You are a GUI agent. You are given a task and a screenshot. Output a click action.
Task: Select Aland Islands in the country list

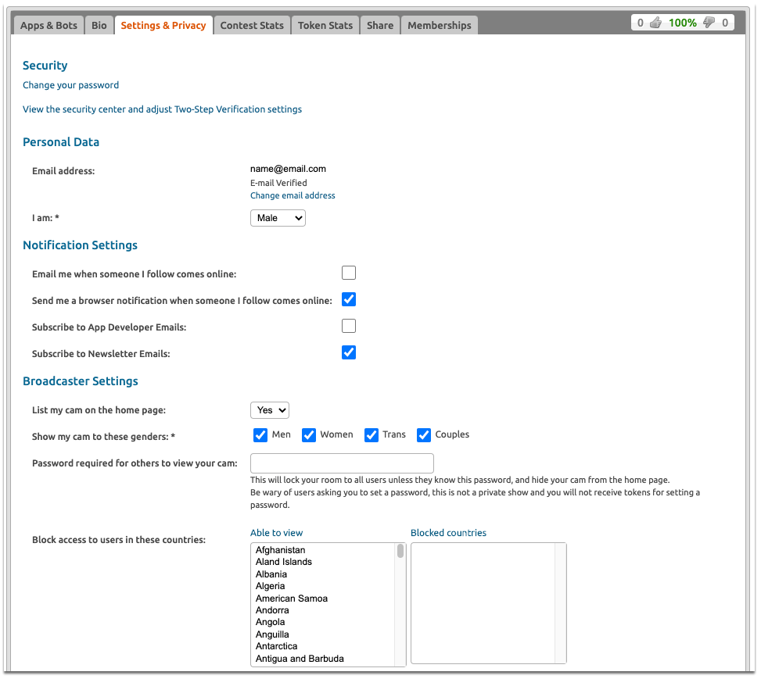click(284, 562)
